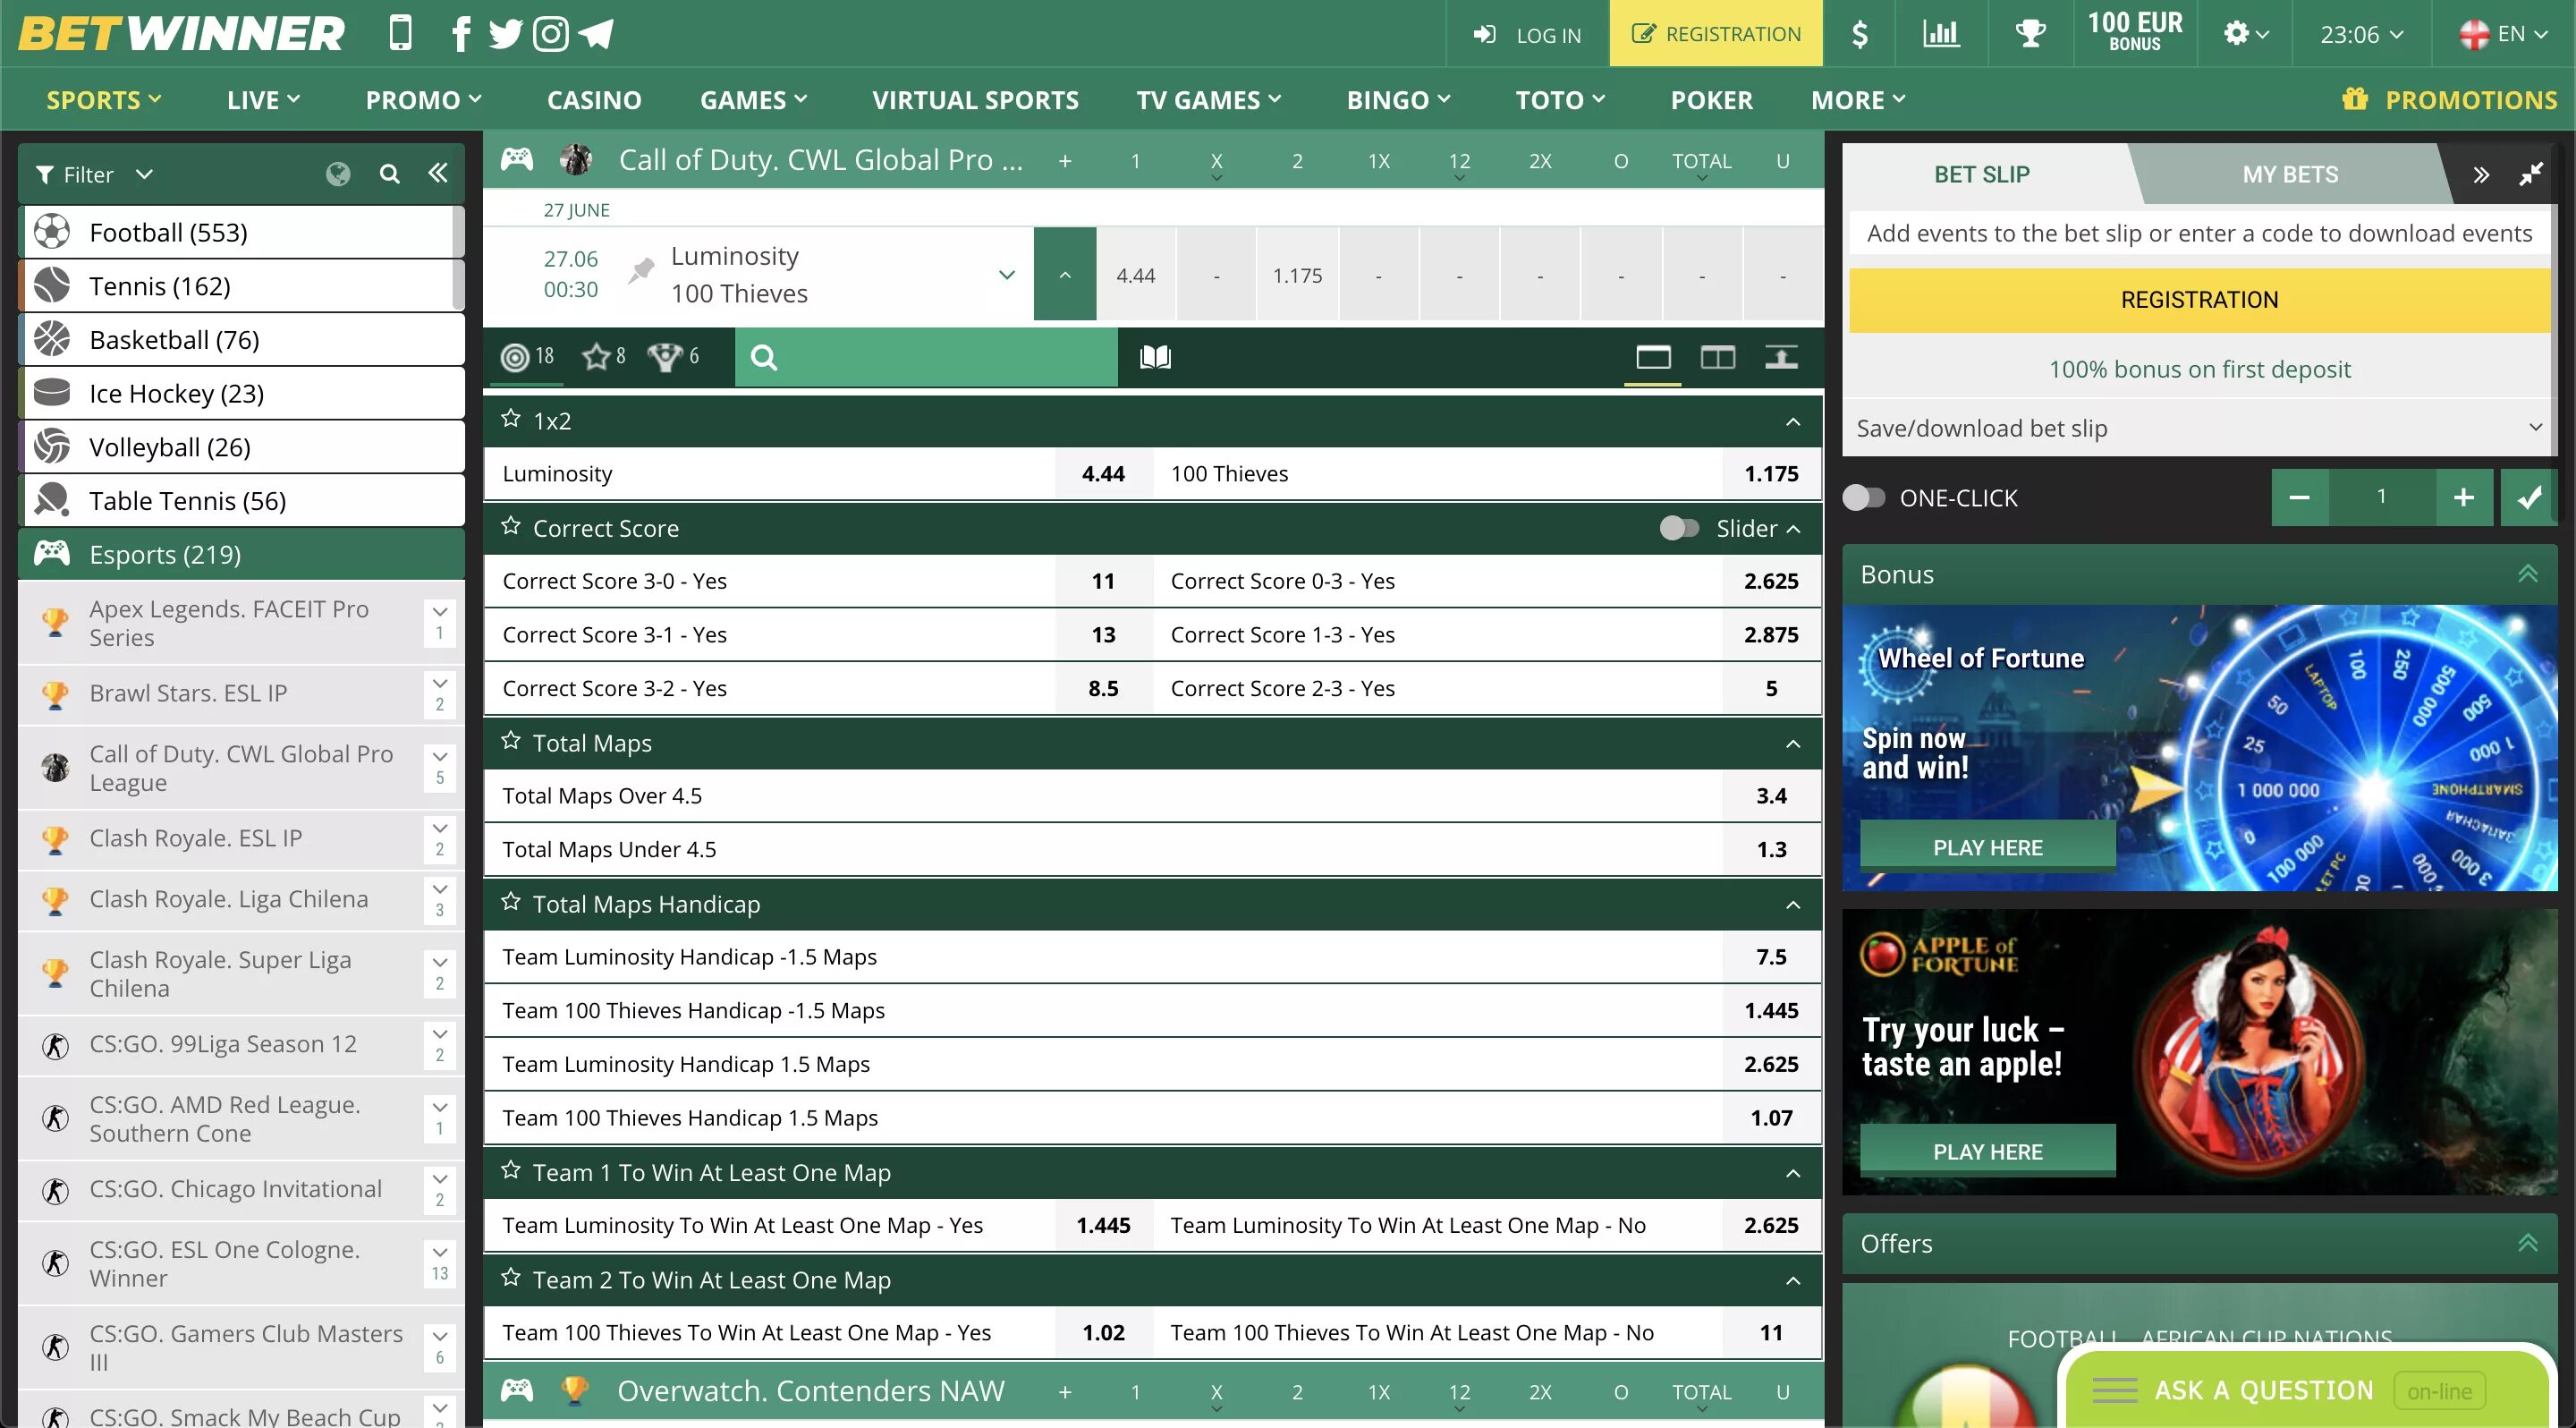Collapse the Total Maps market section
This screenshot has width=2576, height=1428.
point(1793,744)
